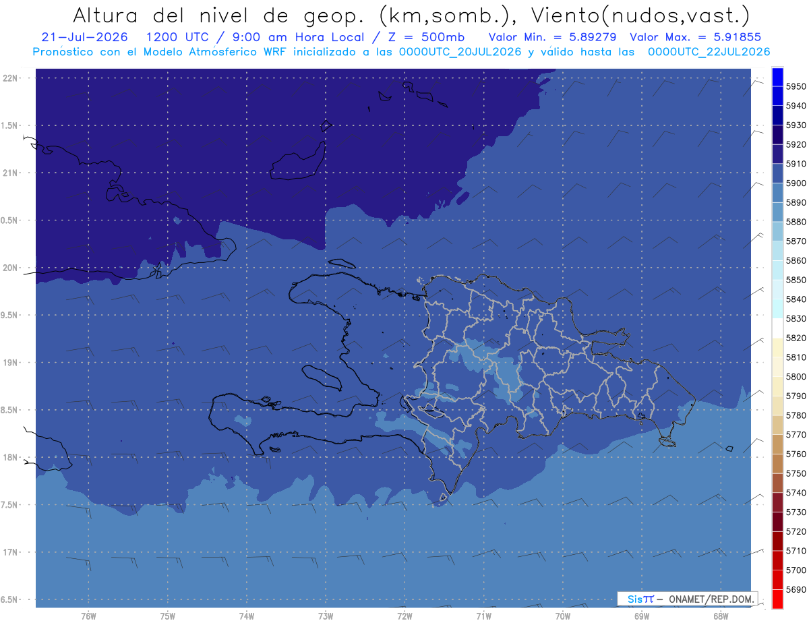The height and width of the screenshot is (625, 809).
Task: Click the '20N' latitude label
Action: pyautogui.click(x=11, y=268)
